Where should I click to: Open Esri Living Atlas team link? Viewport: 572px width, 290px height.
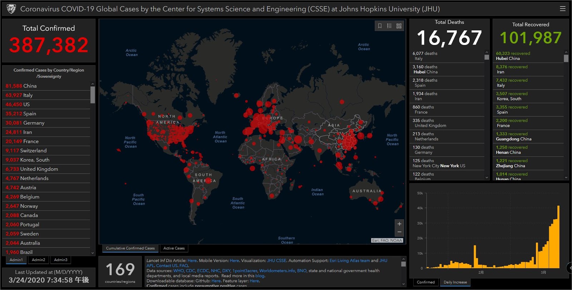click(350, 261)
